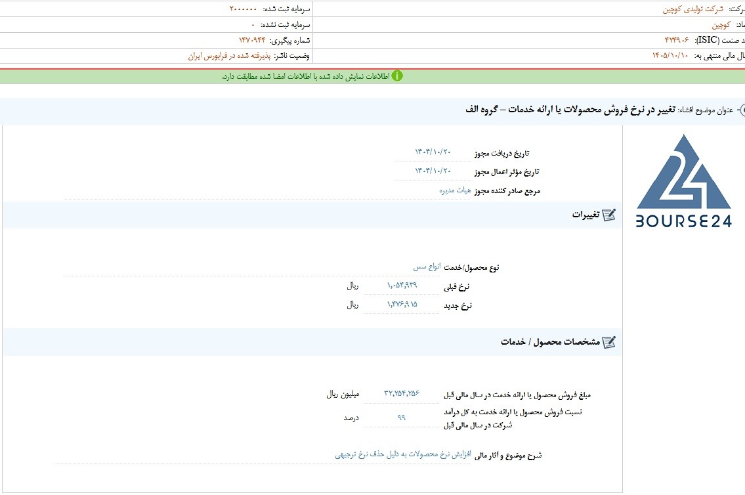Click the label تاریخ دریافت مجوز

(501, 154)
